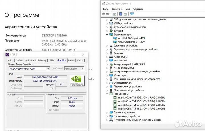The height and width of the screenshot is (131, 205).
Task: Click the Процессоры category icon
Action: click(x=111, y=94)
